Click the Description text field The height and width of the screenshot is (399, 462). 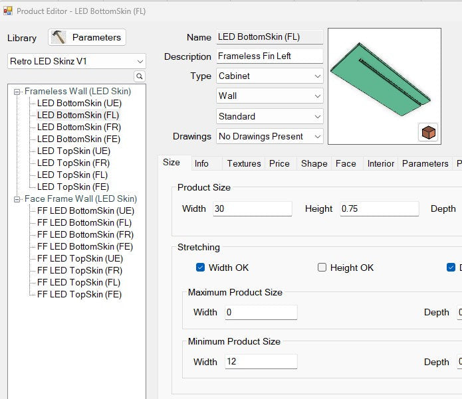[x=269, y=56]
